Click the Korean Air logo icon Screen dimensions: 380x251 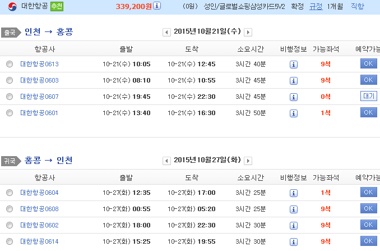[12, 6]
